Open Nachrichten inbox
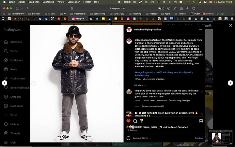 (x=14, y=79)
